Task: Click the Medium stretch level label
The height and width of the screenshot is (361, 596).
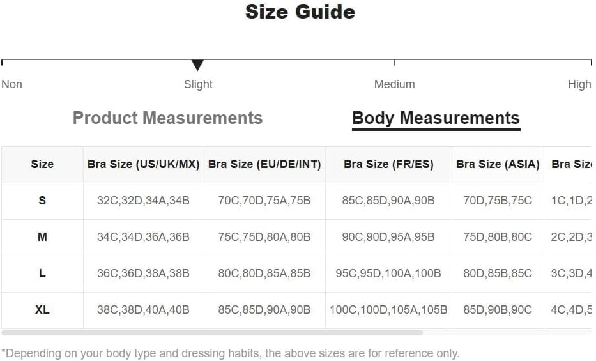Action: 394,84
